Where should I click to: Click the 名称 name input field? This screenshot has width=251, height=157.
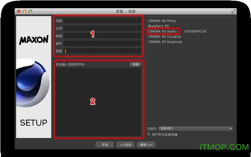coord(103,21)
